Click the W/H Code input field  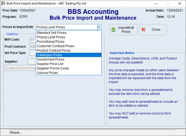click(x=32, y=40)
